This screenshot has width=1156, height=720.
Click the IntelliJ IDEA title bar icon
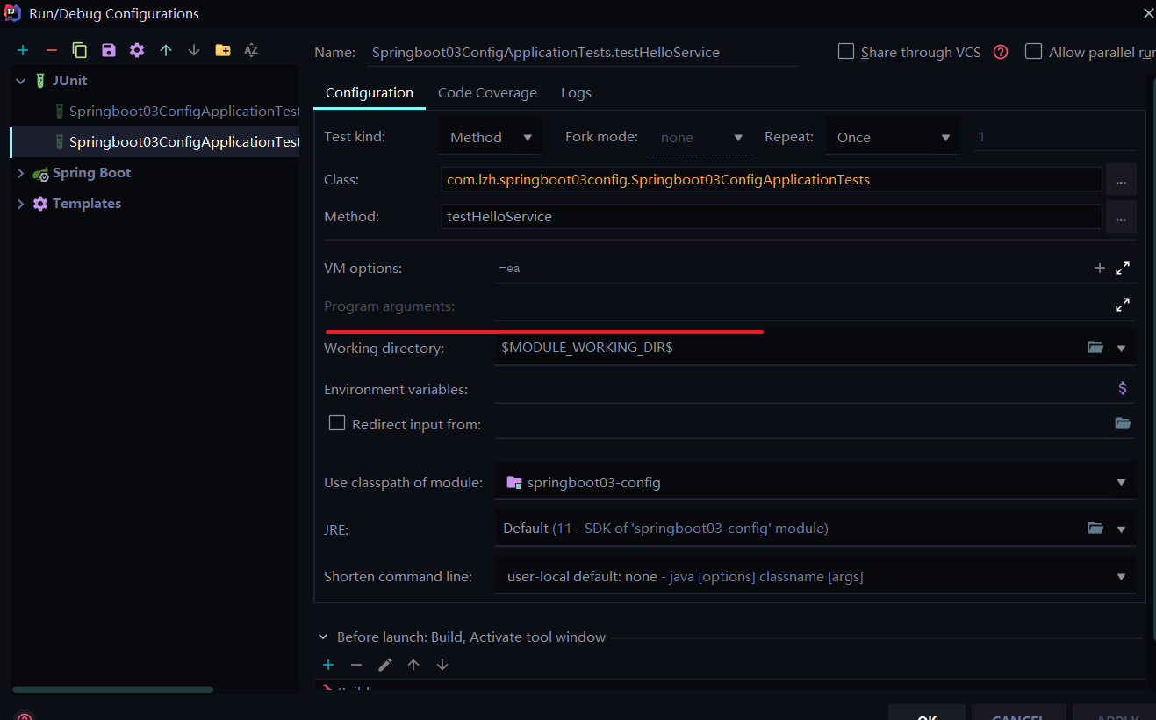pyautogui.click(x=12, y=12)
